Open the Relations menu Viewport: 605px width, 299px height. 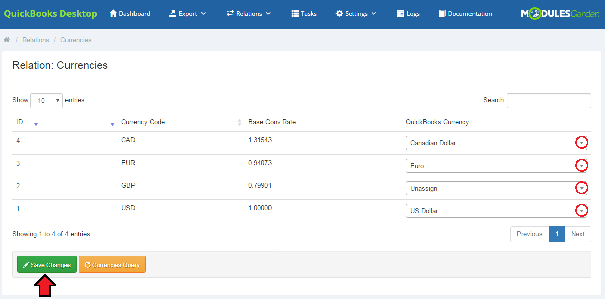point(248,14)
